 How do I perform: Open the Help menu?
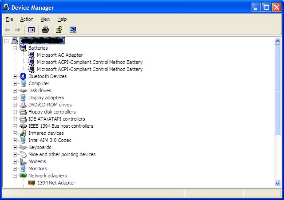62,19
